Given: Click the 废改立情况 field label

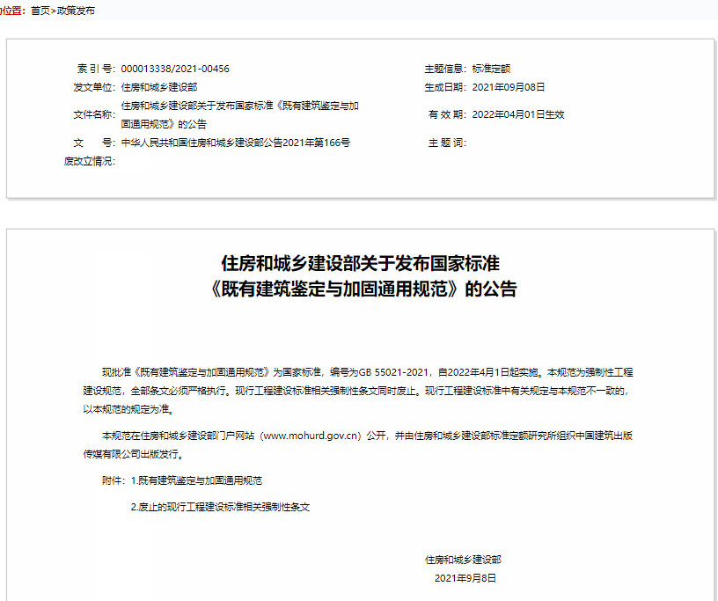Looking at the screenshot, I should coord(90,161).
